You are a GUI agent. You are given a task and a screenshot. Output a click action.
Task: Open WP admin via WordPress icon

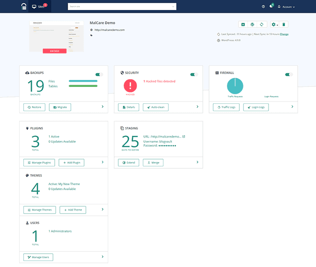click(253, 24)
